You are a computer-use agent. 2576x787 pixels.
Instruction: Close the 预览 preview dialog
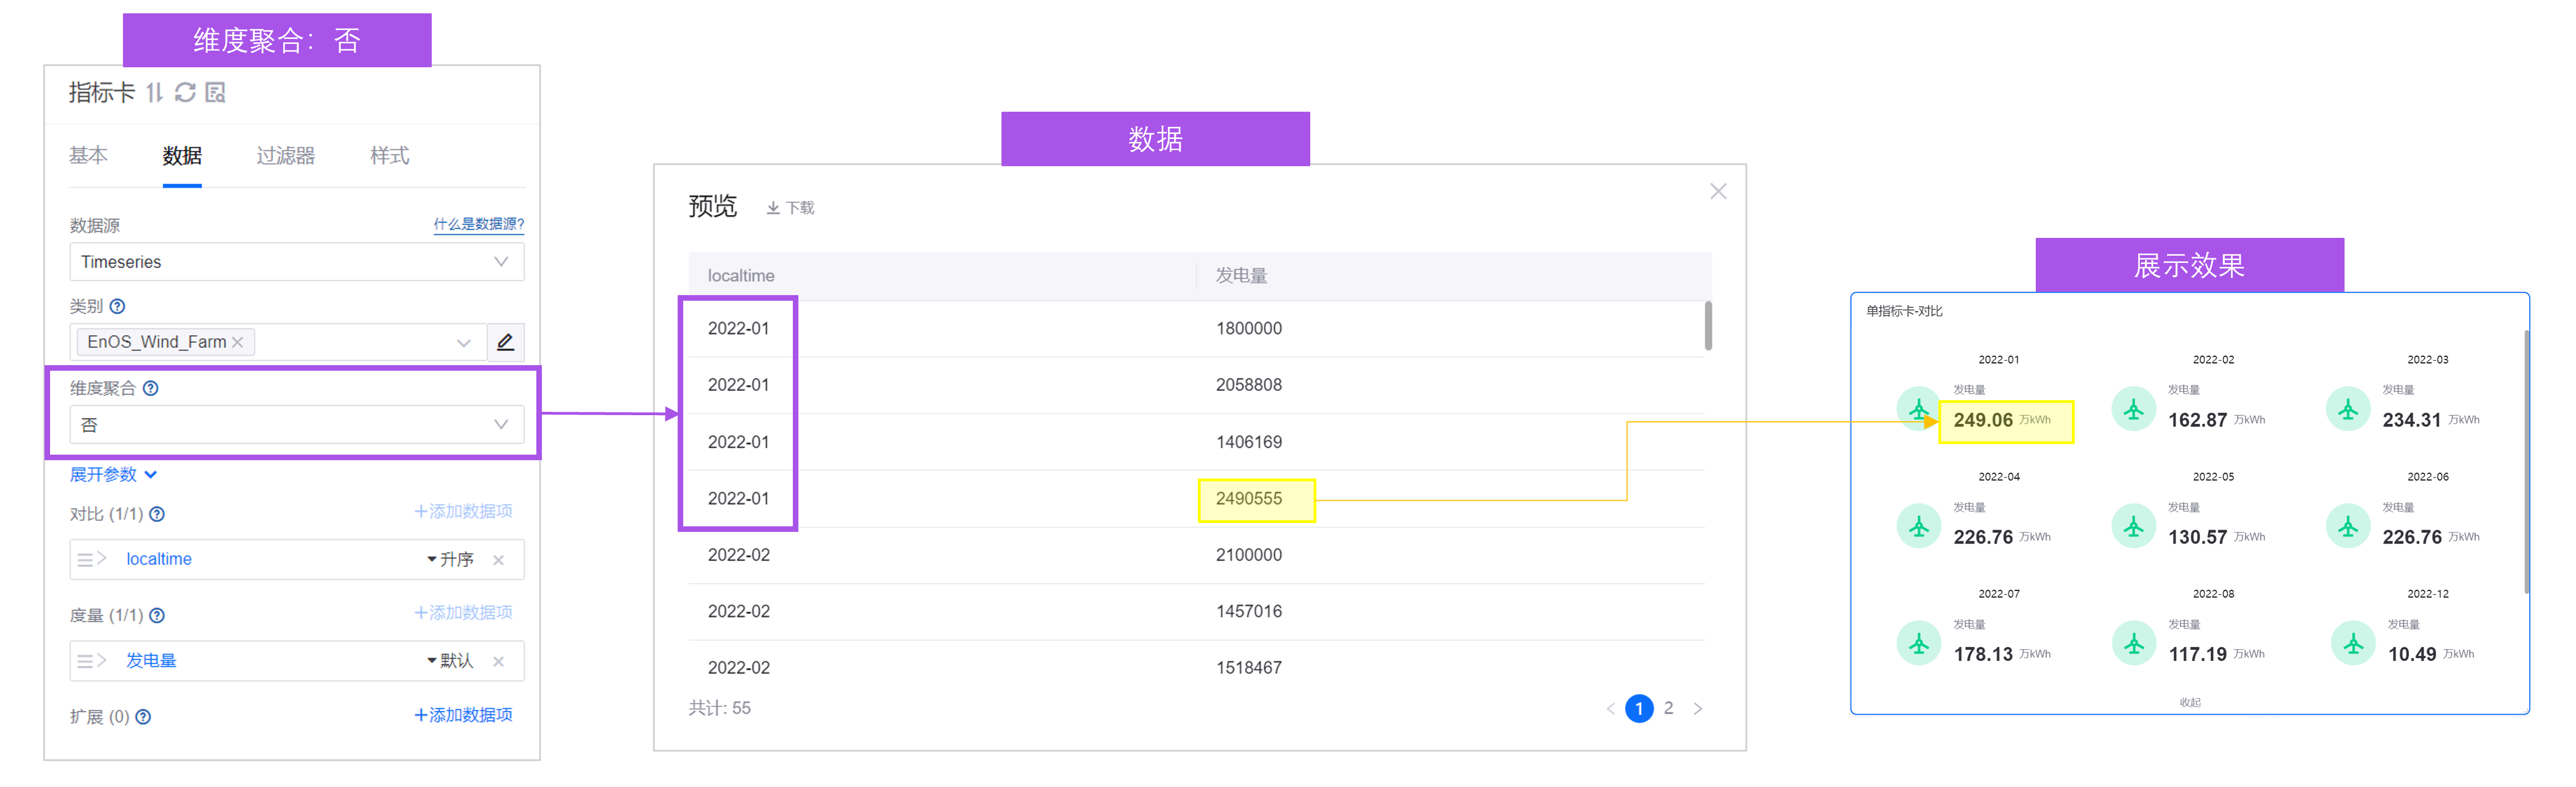1718,192
